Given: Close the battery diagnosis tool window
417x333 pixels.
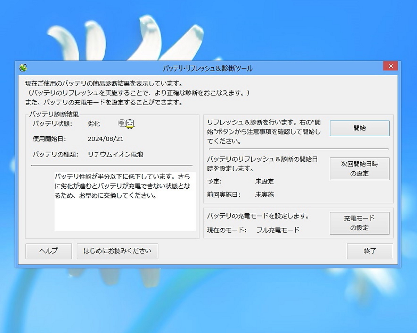Looking at the screenshot, I should (x=391, y=66).
